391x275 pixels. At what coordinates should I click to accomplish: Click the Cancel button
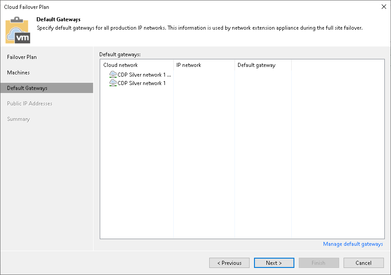(x=364, y=263)
